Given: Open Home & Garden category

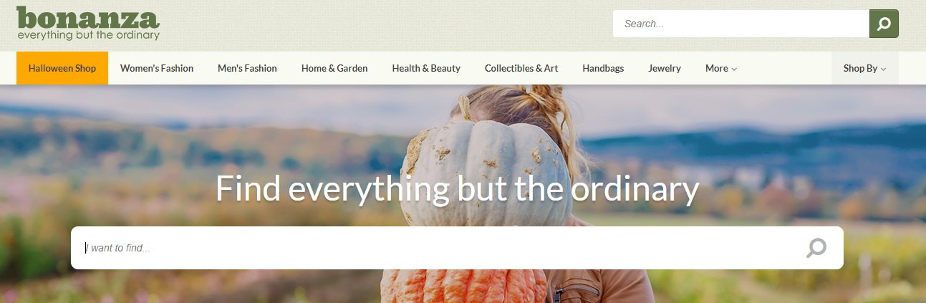Looking at the screenshot, I should 334,68.
